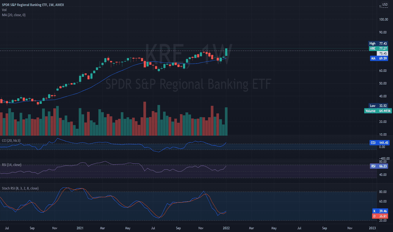Select the KRE 77.27 last price tag
Screen dimensions: 393x232
(x=379, y=49)
